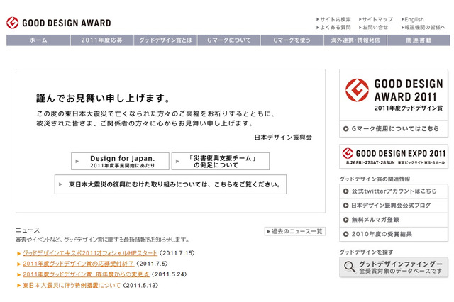454x302 pixels.
Task: Click the Design for Japan. button
Action: pyautogui.click(x=120, y=161)
